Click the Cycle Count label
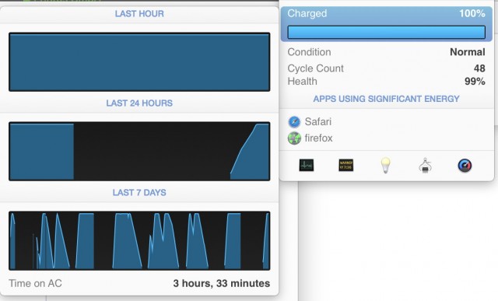 [x=315, y=68]
